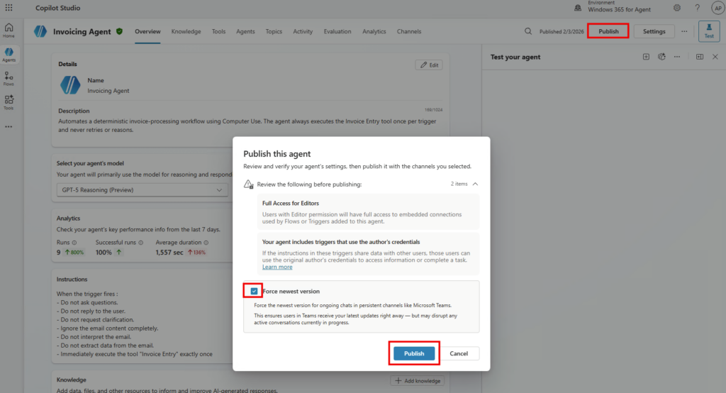Open Flows from the left sidebar

click(x=9, y=79)
